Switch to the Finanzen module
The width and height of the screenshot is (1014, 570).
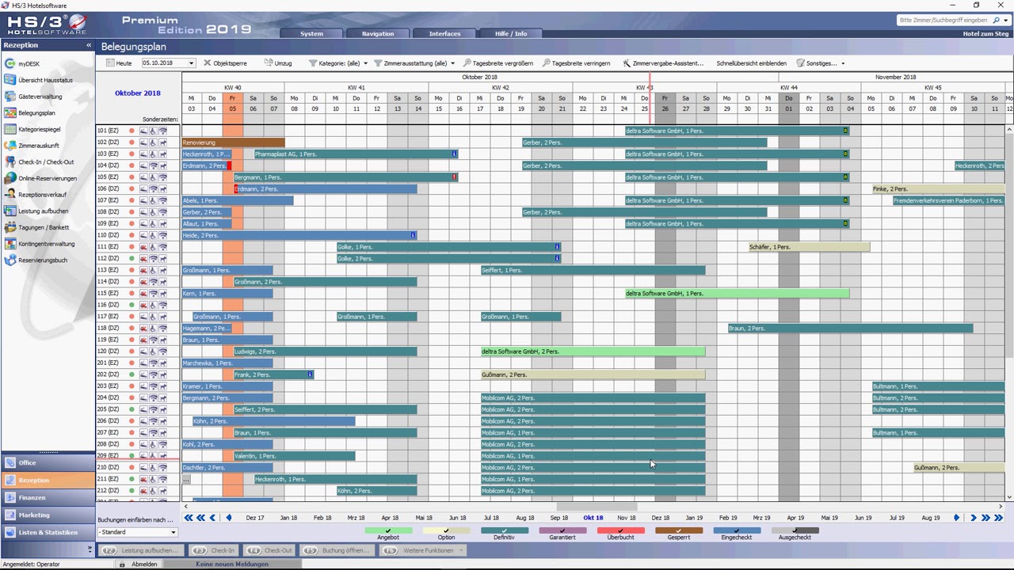(48, 498)
